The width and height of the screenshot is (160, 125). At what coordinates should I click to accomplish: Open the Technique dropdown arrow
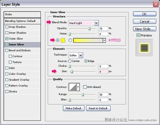tap(81, 55)
